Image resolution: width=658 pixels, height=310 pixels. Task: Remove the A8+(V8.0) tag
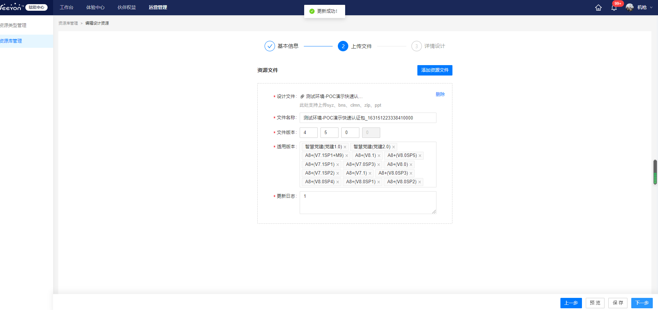411,165
